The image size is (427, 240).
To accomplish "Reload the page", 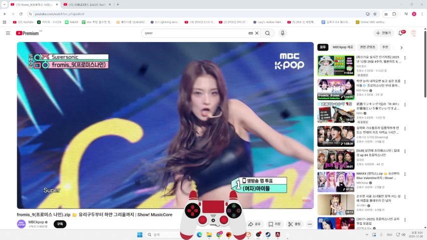I will click(21, 14).
